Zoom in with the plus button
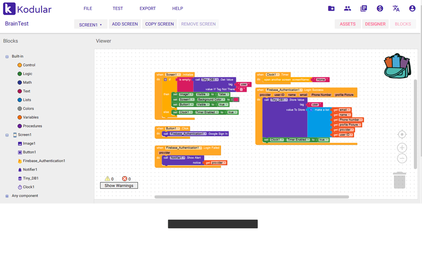Image resolution: width=422 pixels, height=255 pixels. point(402,148)
